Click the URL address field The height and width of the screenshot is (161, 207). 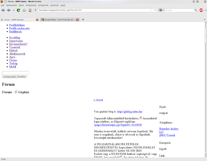coord(94,10)
